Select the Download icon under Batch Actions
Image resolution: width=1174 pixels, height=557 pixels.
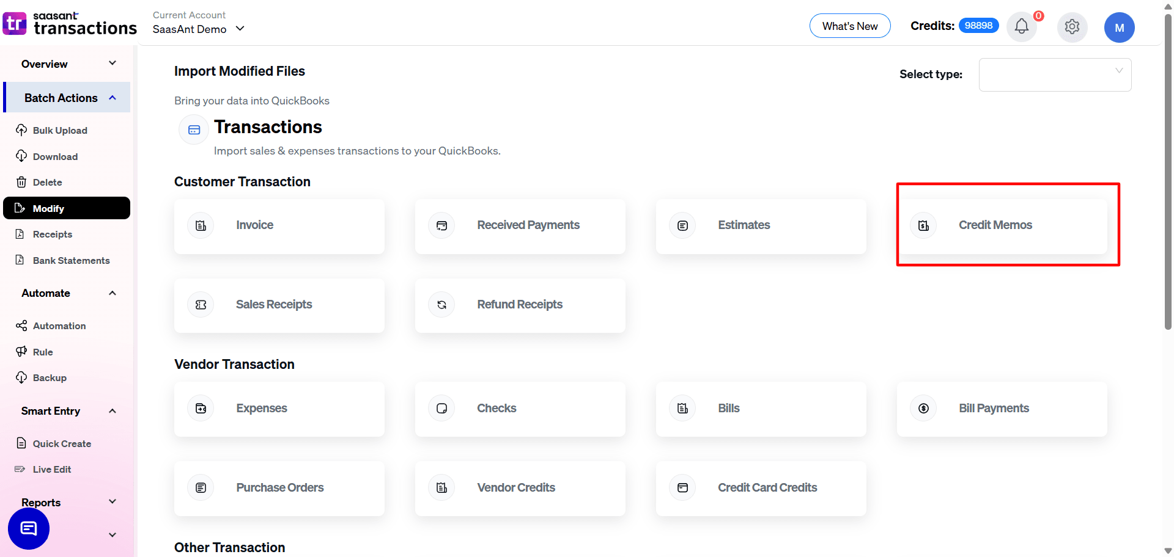(x=21, y=156)
